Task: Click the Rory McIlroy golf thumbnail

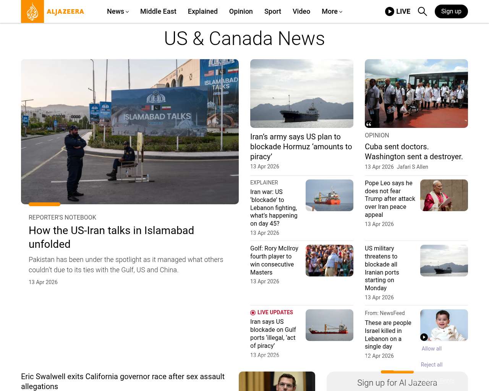Action: 329,260
